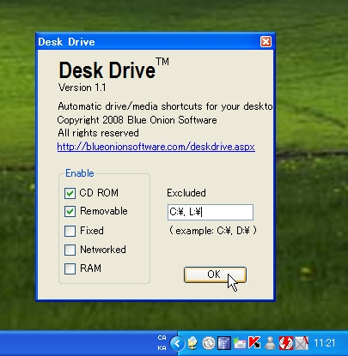The image size is (348, 356).
Task: Enable the Fixed drives checkbox
Action: pos(70,231)
